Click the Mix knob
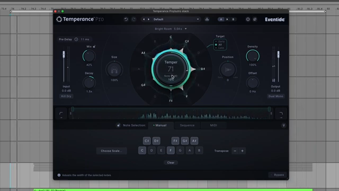The image size is (339, 191). 89,56
